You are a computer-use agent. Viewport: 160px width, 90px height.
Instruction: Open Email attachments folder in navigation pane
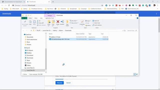(x=31, y=39)
